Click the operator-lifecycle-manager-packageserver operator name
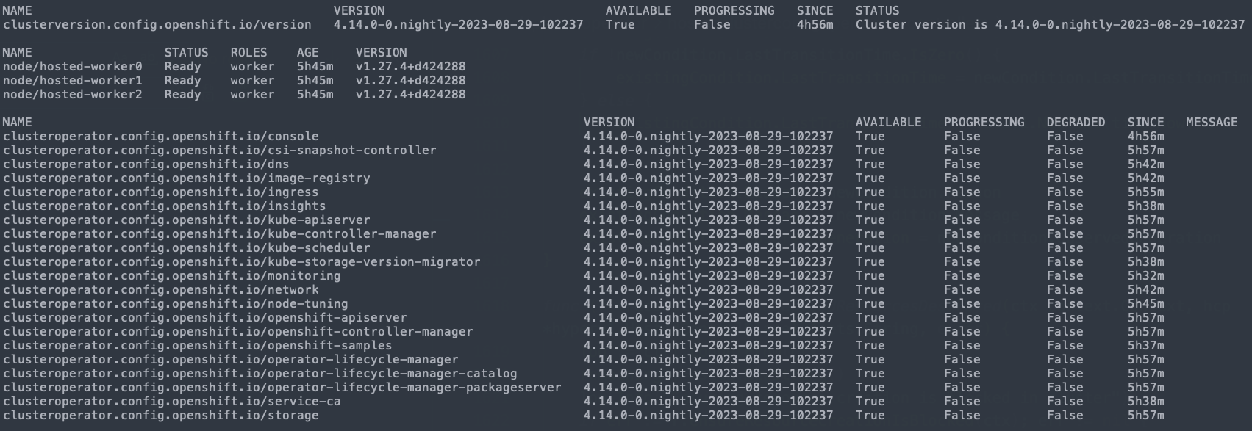 pyautogui.click(x=282, y=388)
